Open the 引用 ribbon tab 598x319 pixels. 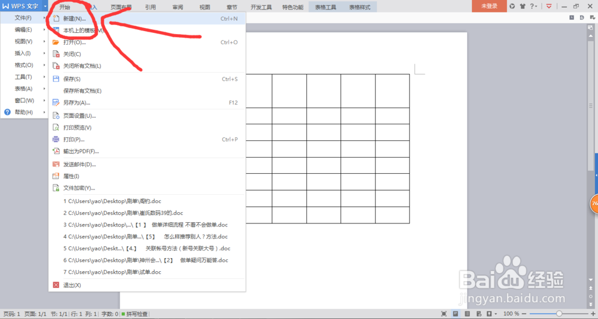pos(150,7)
